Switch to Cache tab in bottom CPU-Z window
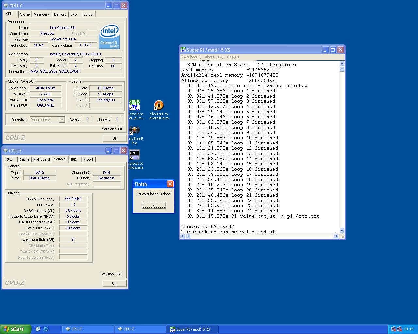The height and width of the screenshot is (334, 418). click(x=24, y=159)
